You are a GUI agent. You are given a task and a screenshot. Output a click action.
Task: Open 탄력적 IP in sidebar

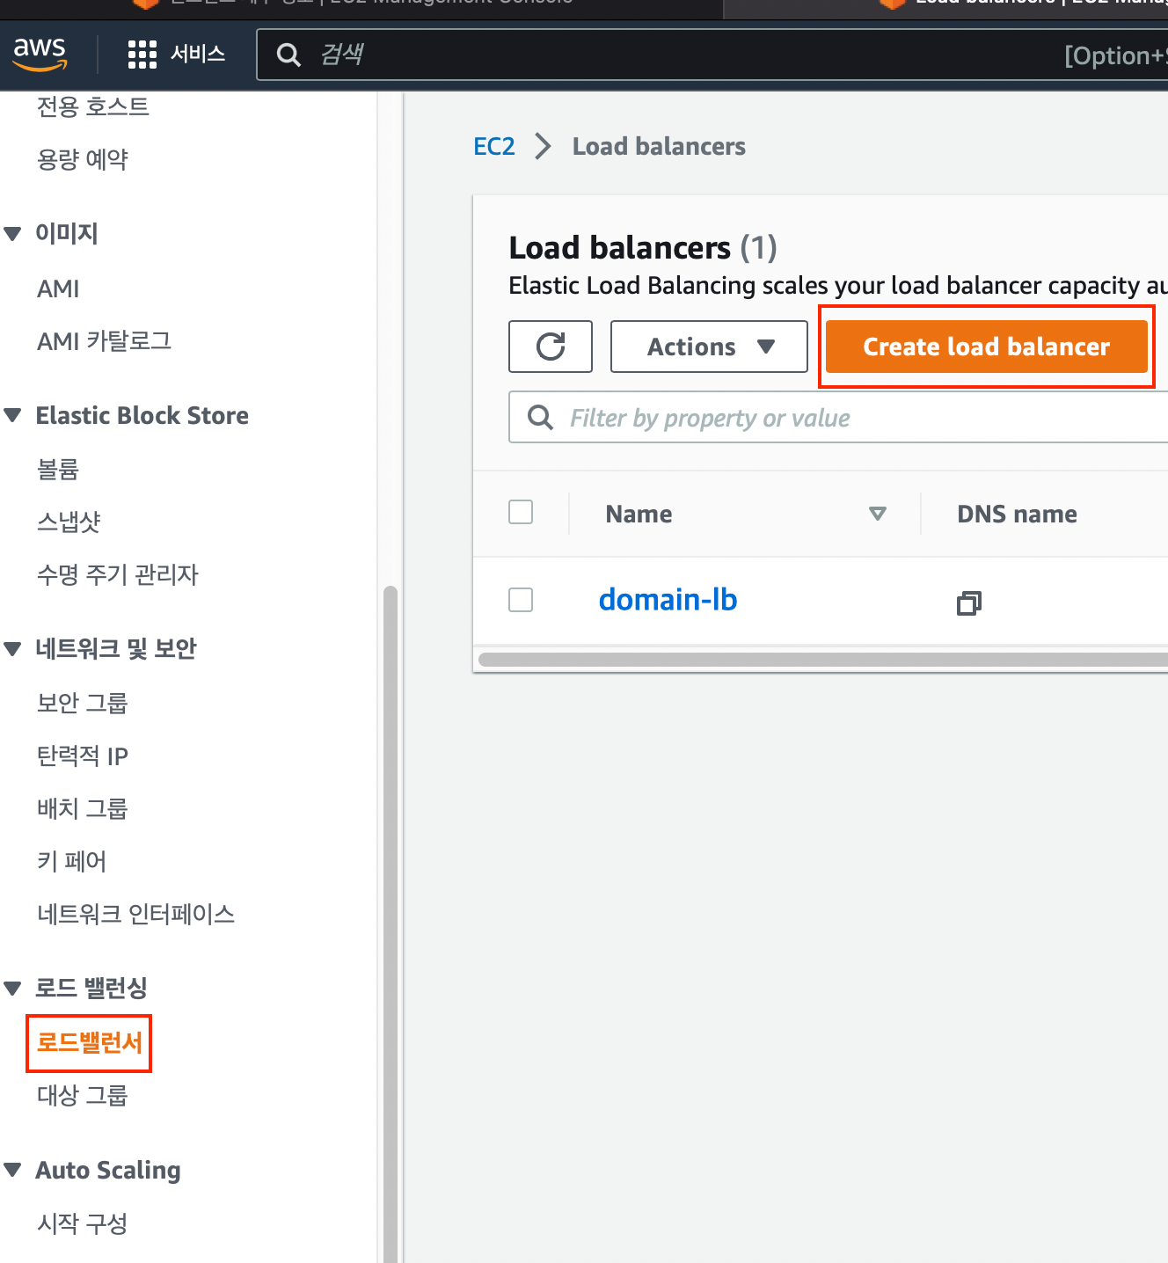[83, 756]
